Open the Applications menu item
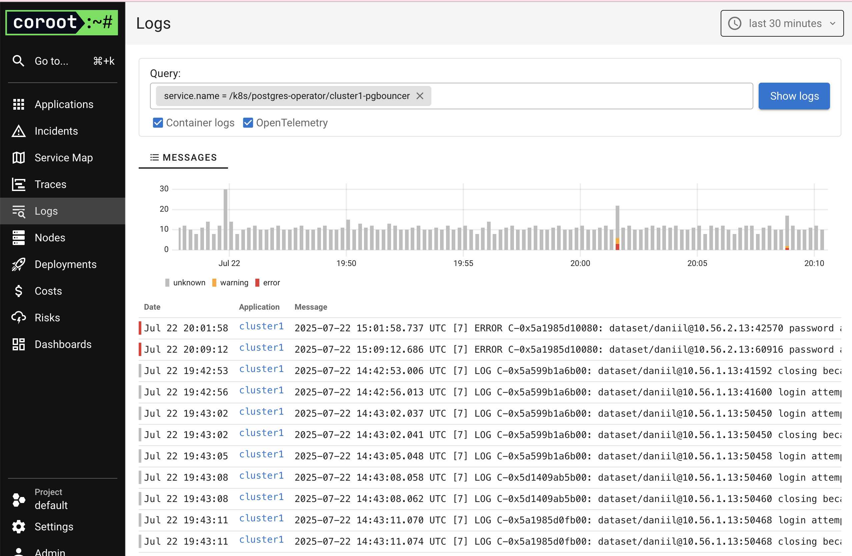852x556 pixels. [63, 104]
